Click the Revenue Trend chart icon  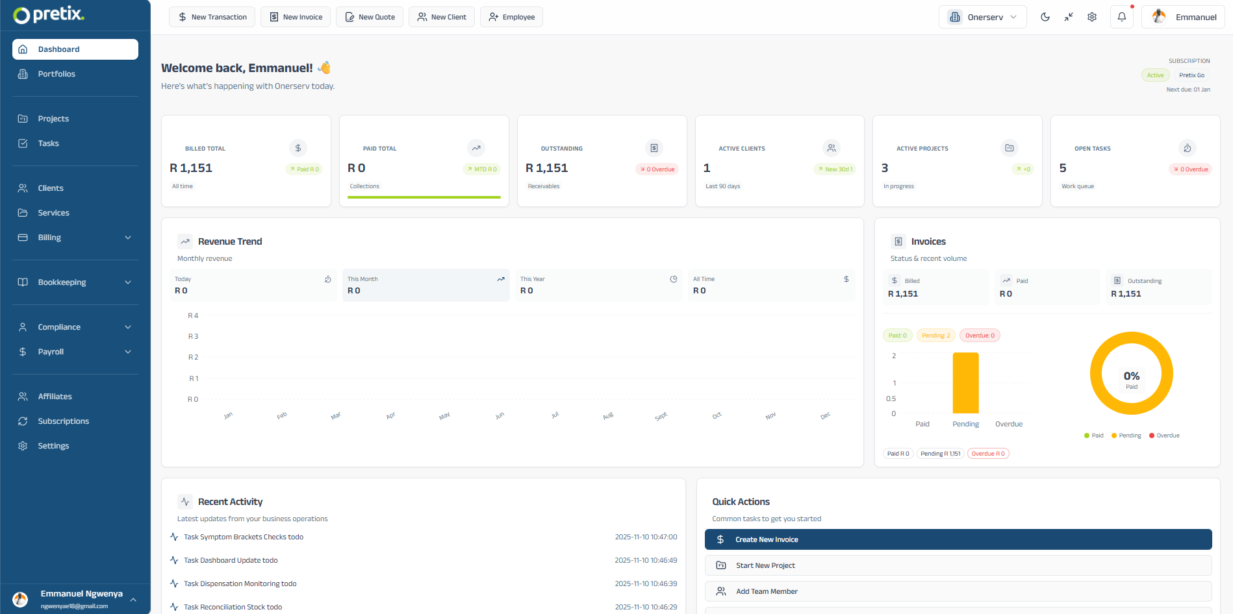[185, 241]
